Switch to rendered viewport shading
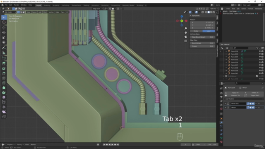265x149 pixels. pyautogui.click(x=214, y=12)
